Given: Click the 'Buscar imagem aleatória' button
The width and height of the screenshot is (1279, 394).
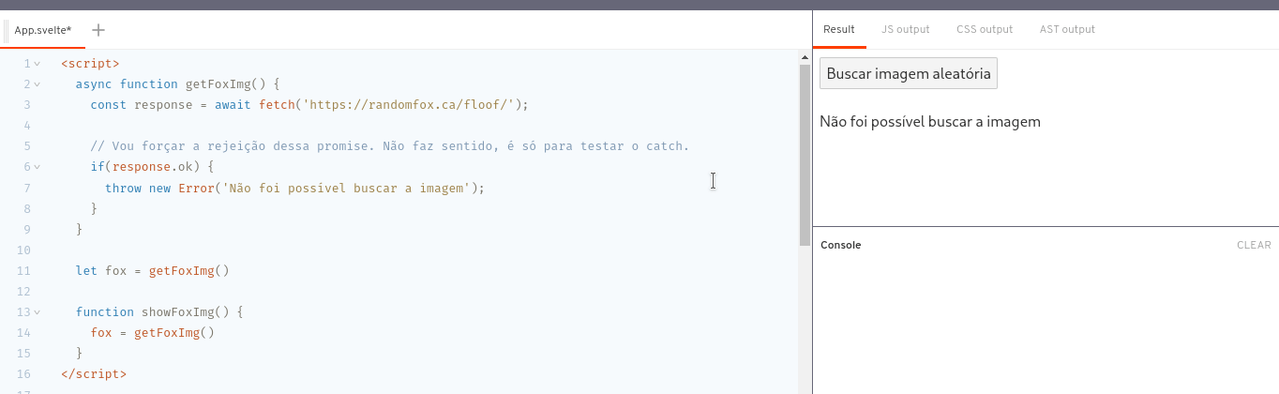Looking at the screenshot, I should tap(909, 73).
